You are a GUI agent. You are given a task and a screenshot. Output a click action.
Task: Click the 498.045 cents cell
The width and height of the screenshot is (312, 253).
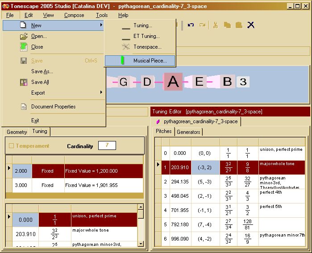(x=181, y=196)
